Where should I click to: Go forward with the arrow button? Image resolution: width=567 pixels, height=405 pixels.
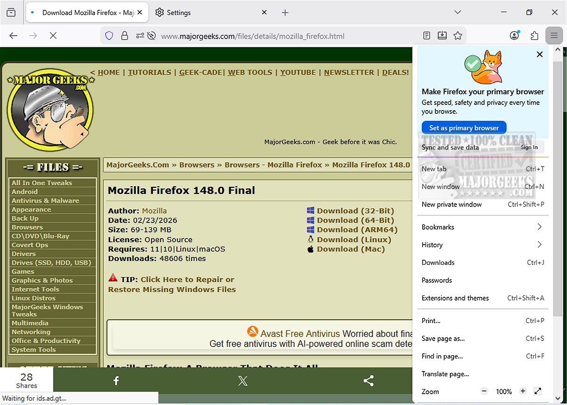[33, 36]
